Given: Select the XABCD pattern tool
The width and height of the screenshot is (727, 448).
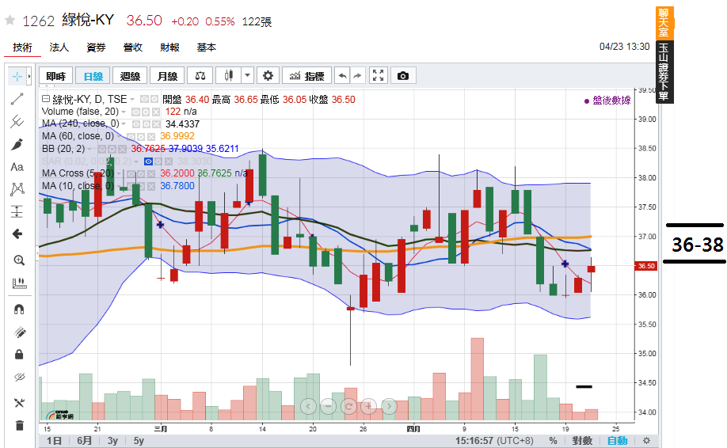Looking at the screenshot, I should [x=17, y=189].
